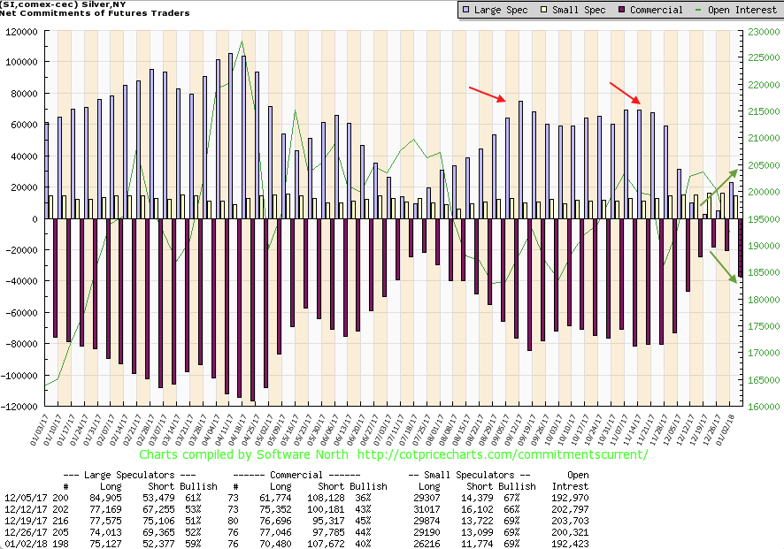This screenshot has height=549, width=784.
Task: Click the left red arrow annotation
Action: point(487,94)
